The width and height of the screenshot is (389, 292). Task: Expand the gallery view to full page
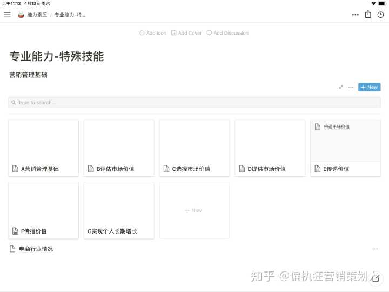(x=341, y=87)
